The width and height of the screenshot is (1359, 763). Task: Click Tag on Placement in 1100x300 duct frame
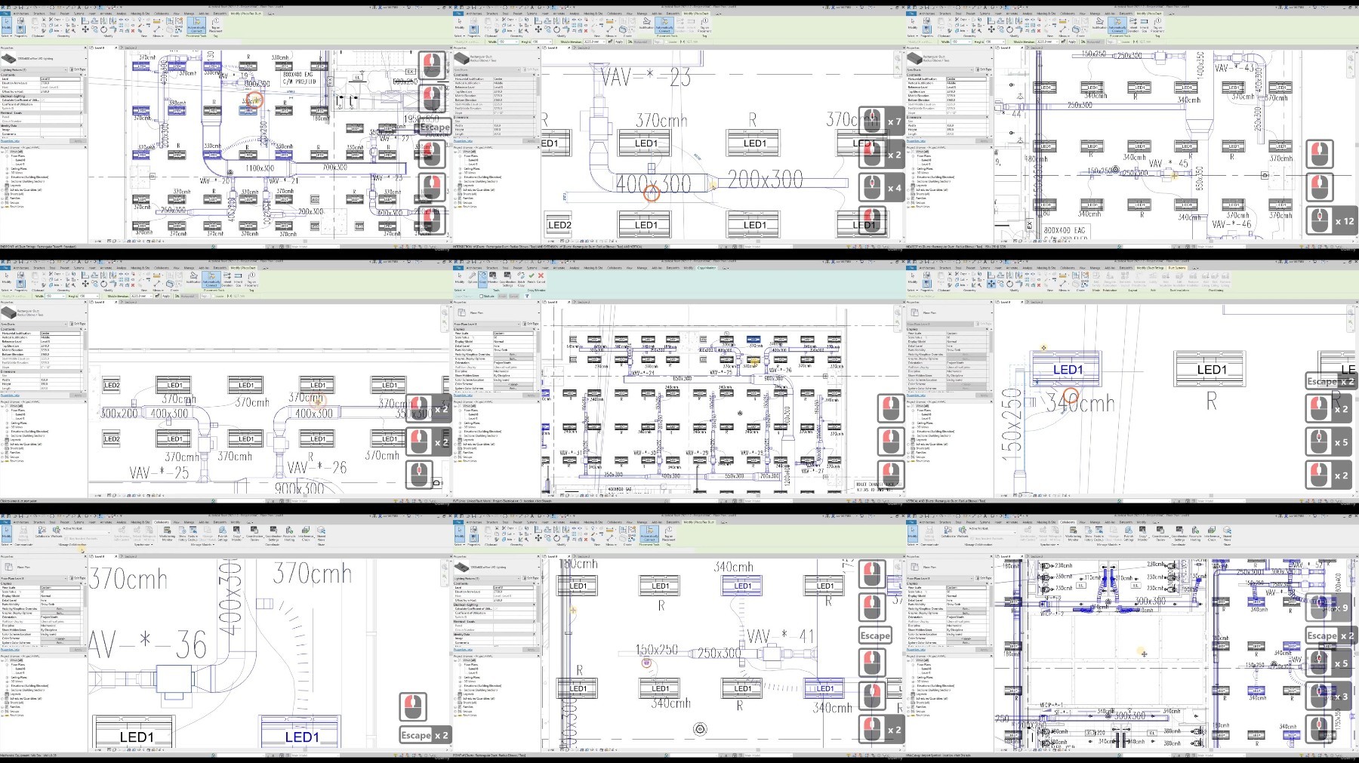[215, 25]
